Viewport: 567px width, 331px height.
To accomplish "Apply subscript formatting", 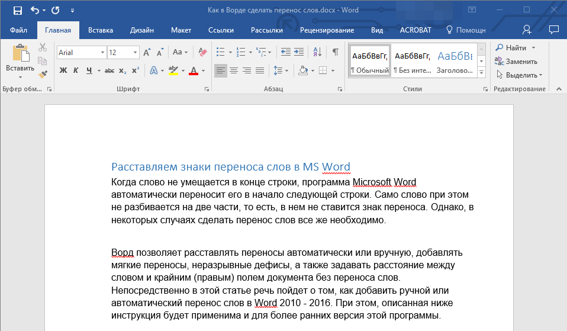I will pos(123,70).
